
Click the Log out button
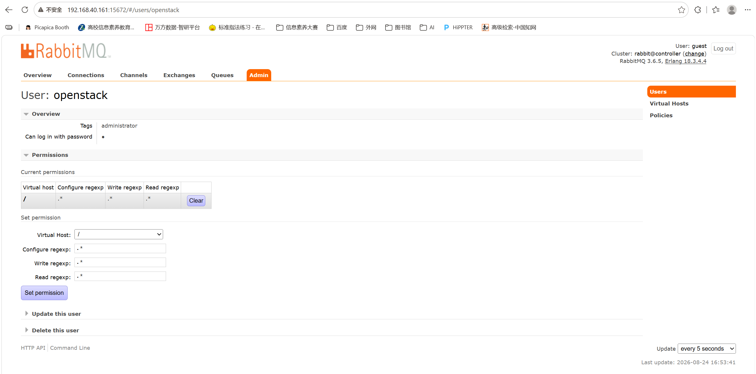point(723,48)
